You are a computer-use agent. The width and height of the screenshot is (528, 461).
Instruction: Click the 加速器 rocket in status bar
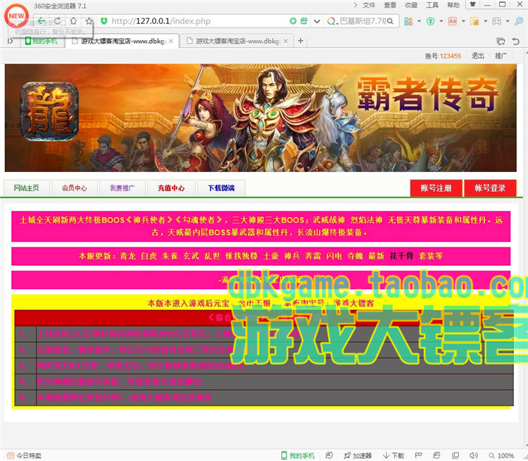(x=357, y=455)
